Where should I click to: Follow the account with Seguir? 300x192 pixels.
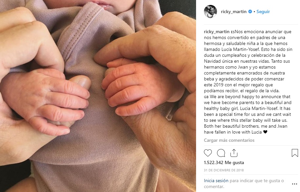coord(263,11)
